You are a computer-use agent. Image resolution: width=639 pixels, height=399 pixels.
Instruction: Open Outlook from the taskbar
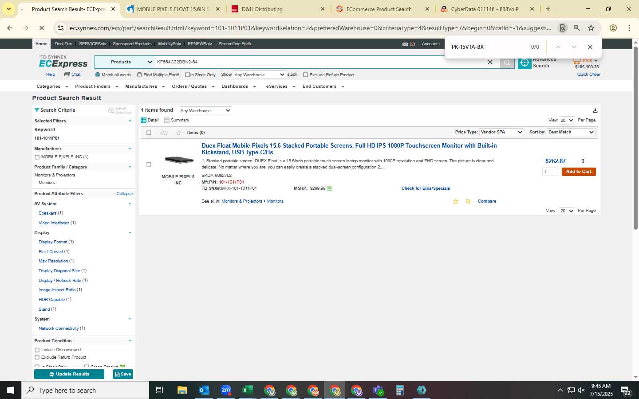(204, 390)
